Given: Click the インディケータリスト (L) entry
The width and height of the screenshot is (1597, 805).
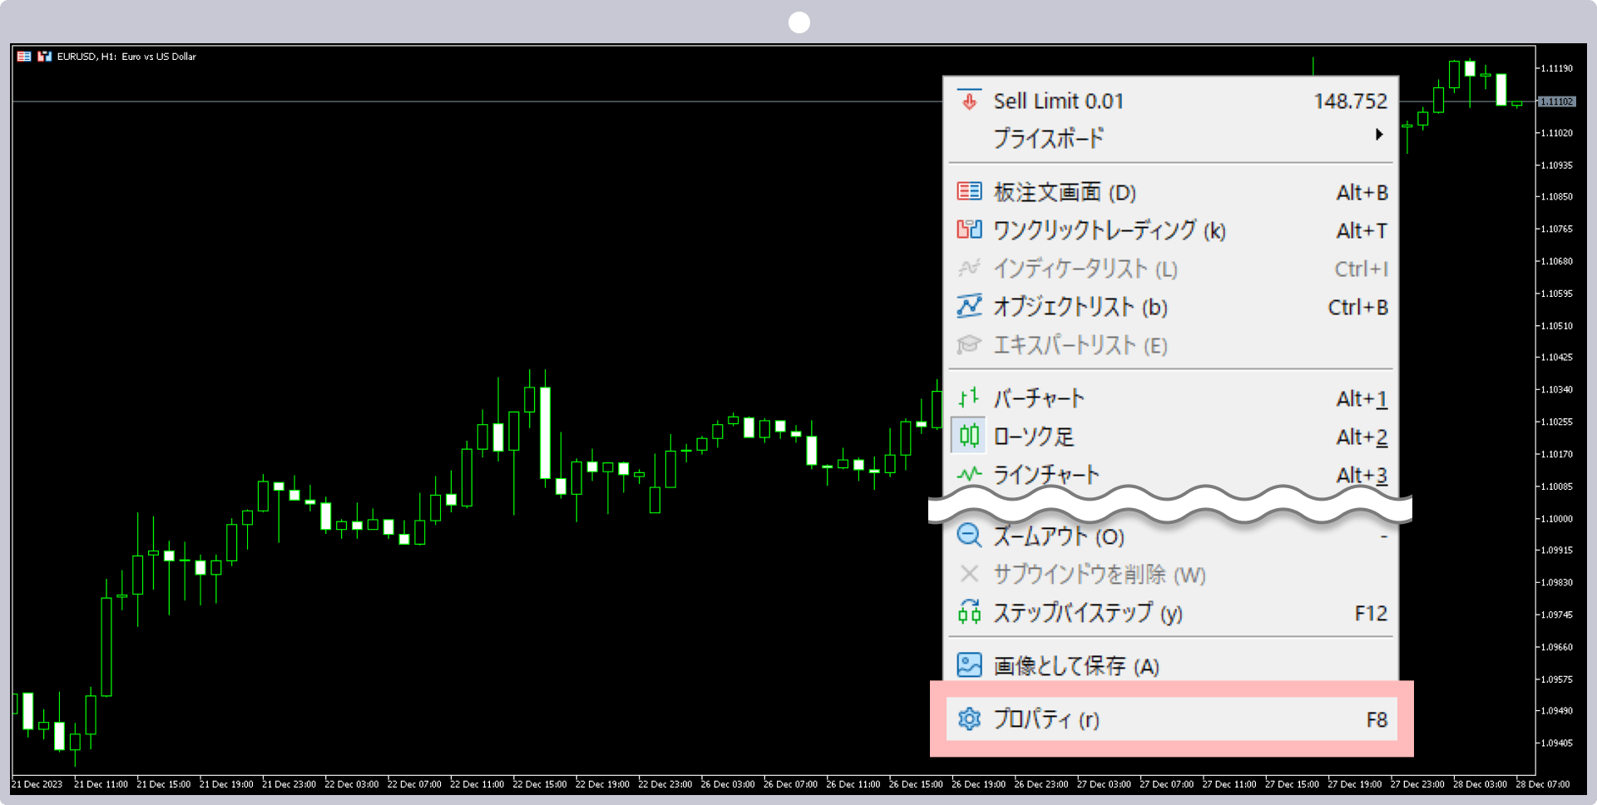Looking at the screenshot, I should click(1171, 269).
